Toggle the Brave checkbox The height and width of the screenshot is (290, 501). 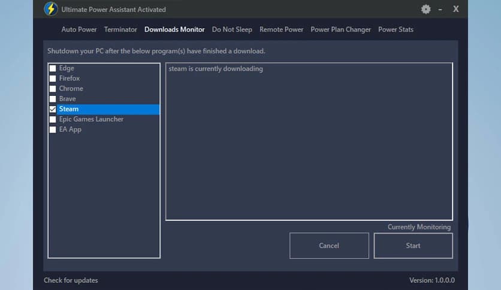point(53,99)
